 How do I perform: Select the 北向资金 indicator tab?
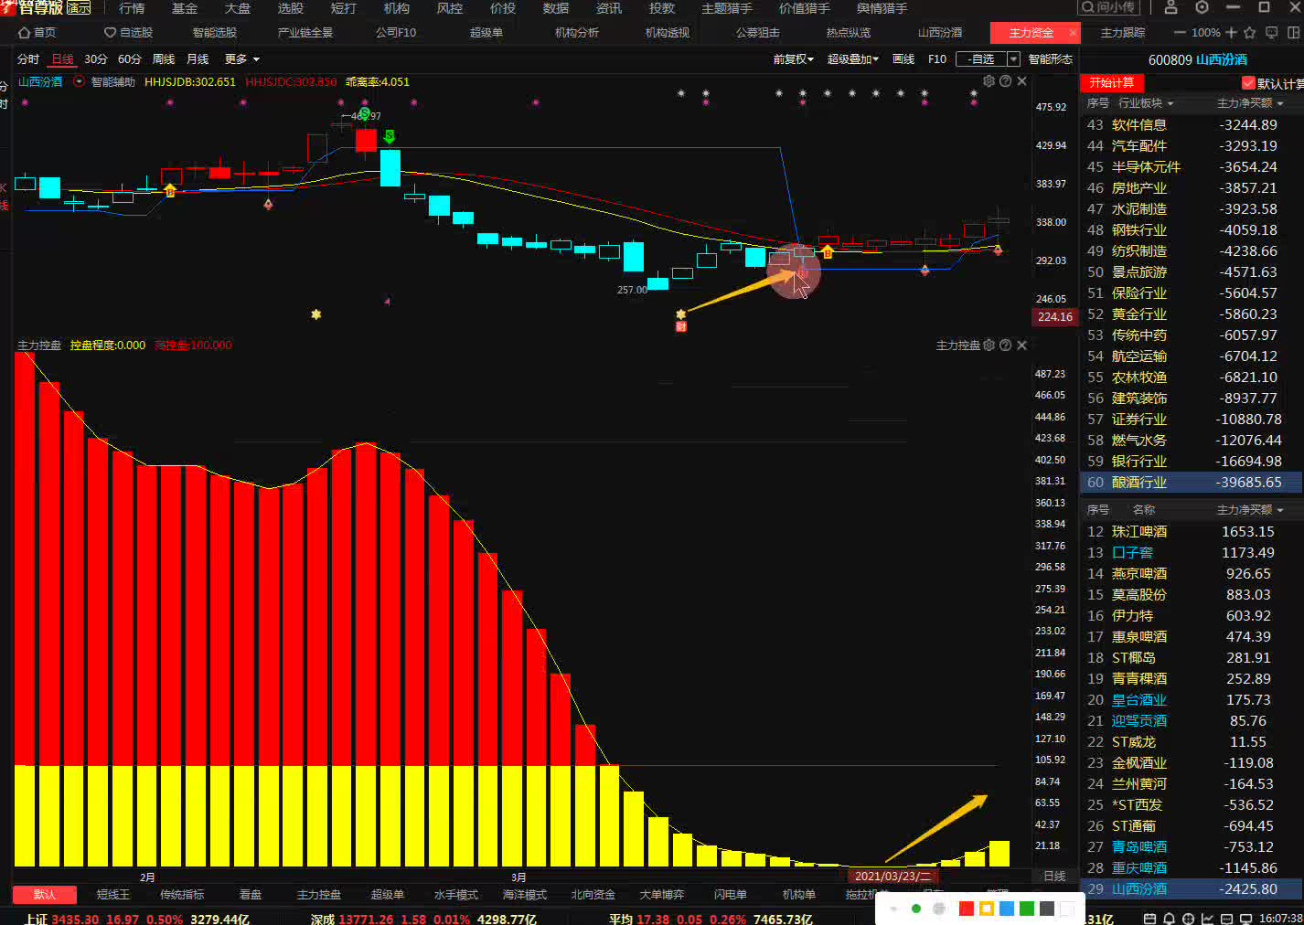point(593,895)
